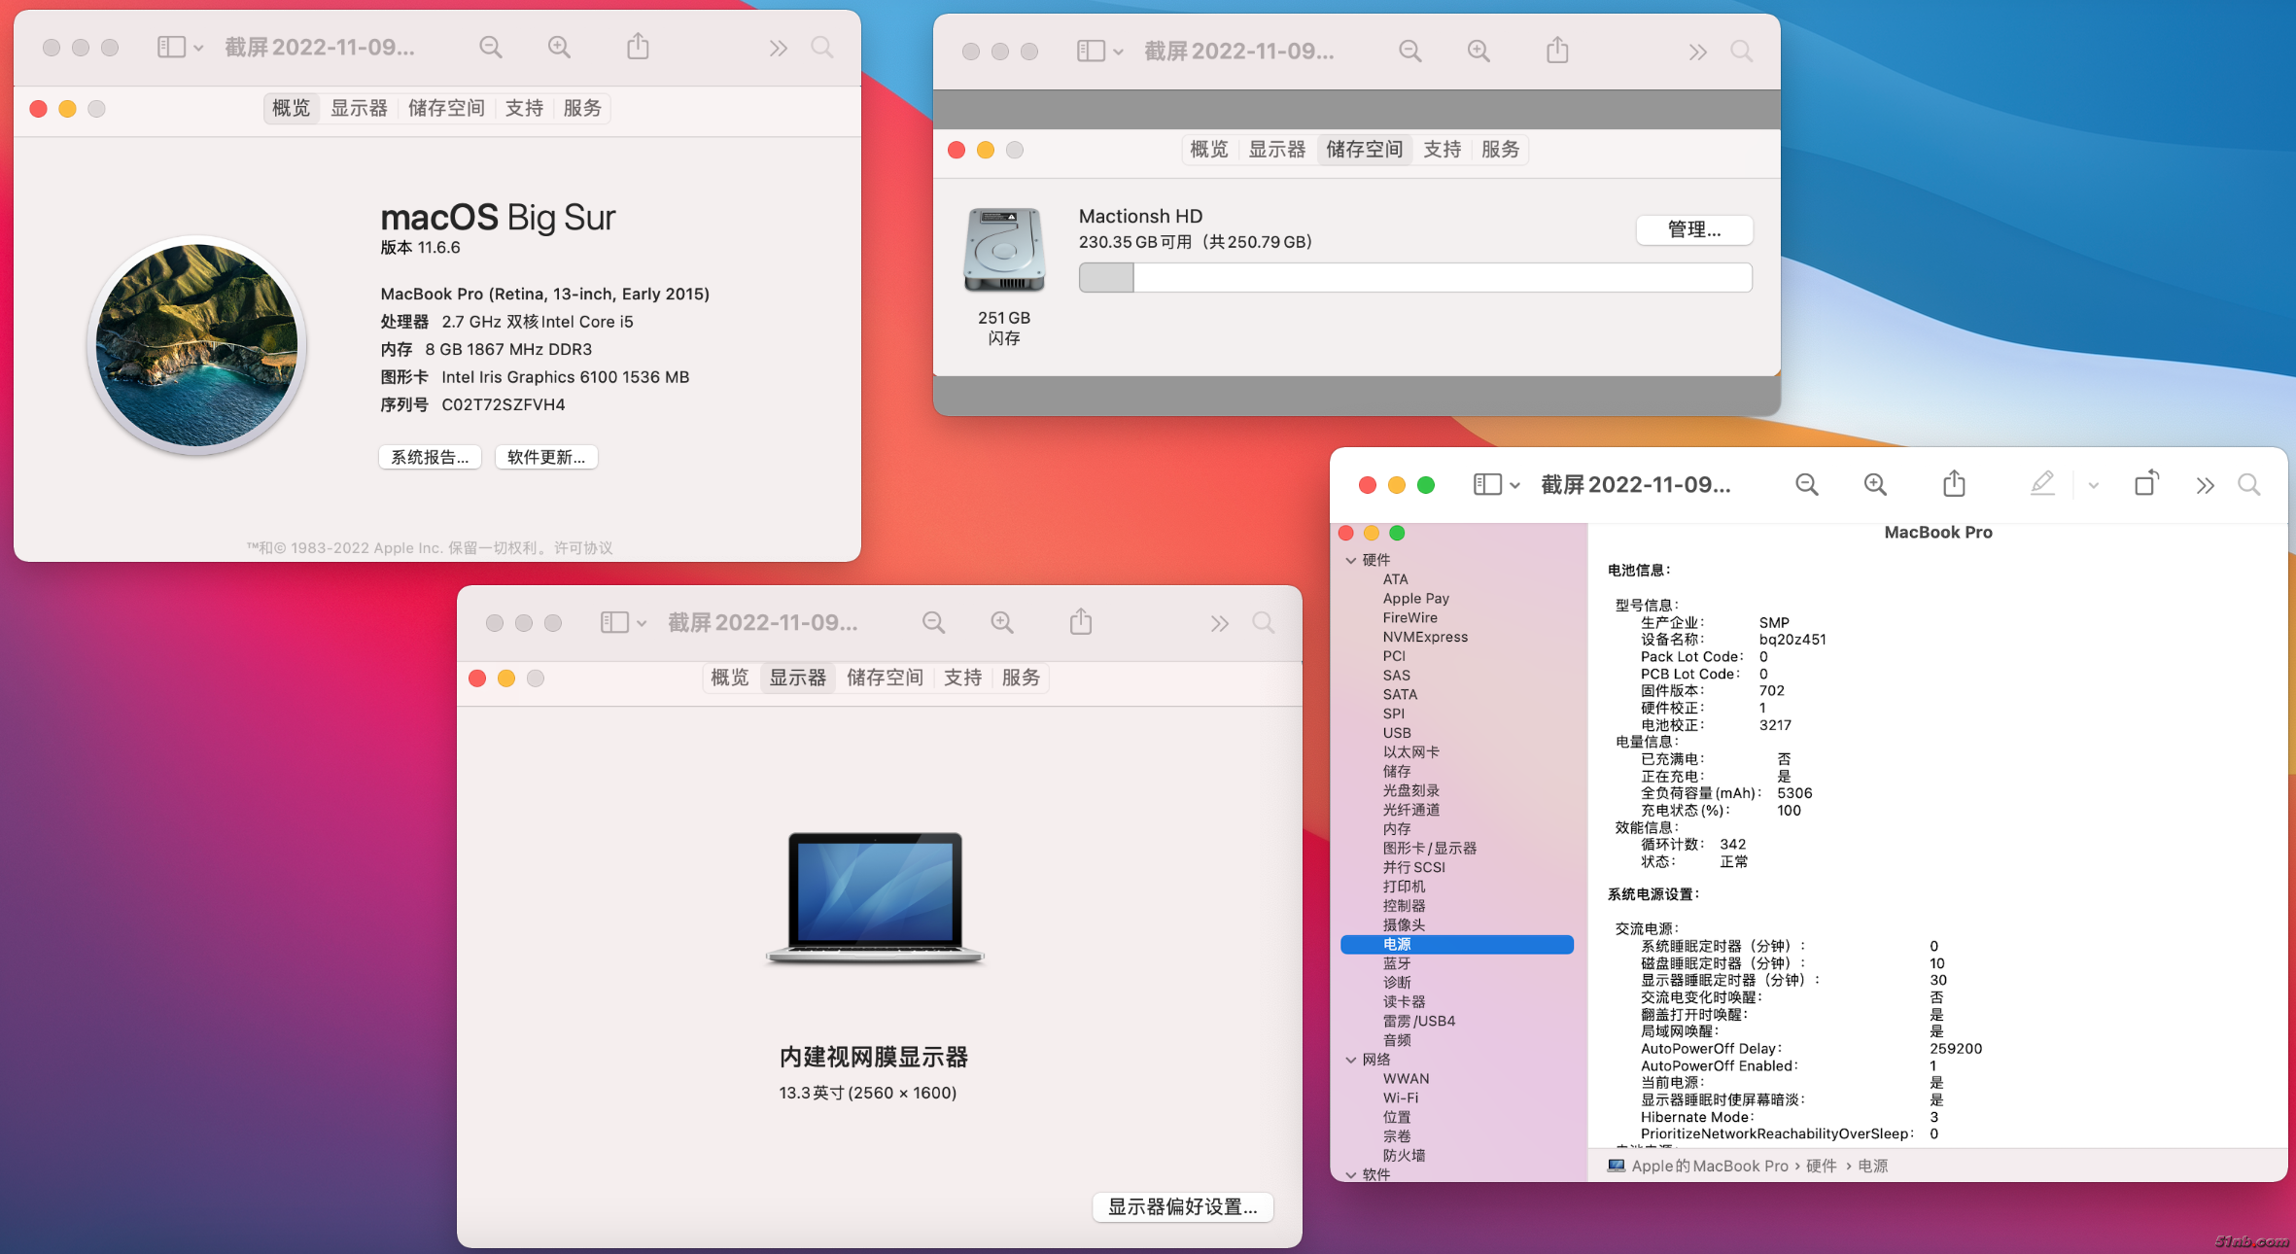This screenshot has width=2296, height=1254.
Task: Click the 系统报告... button
Action: point(430,457)
